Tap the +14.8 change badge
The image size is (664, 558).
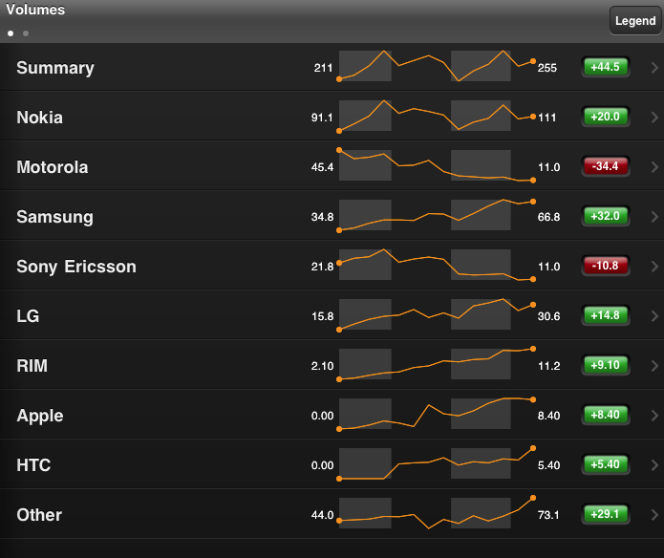(606, 315)
